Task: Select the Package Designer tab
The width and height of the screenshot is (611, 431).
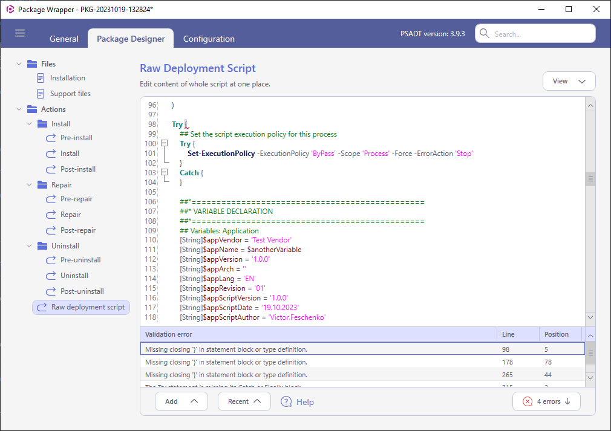Action: click(131, 39)
